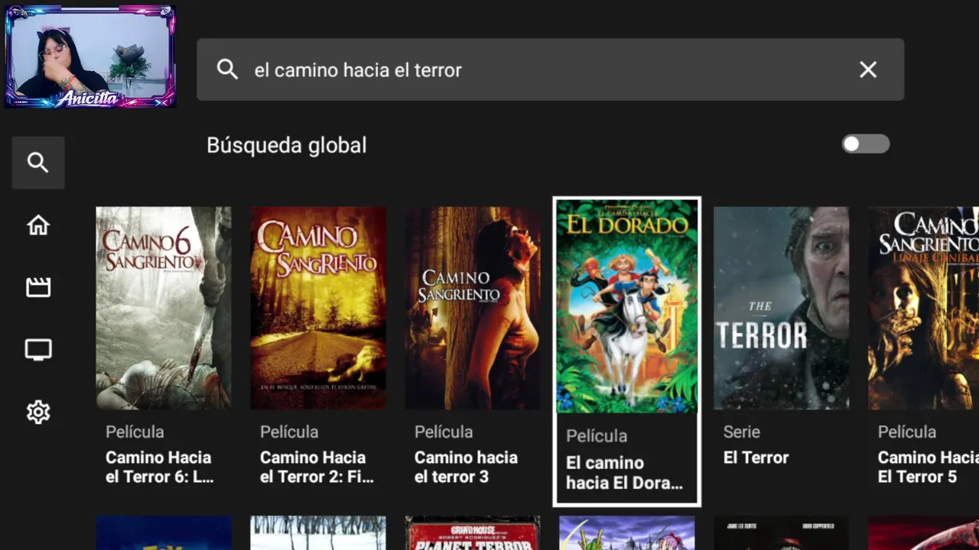The height and width of the screenshot is (550, 979).
Task: Open the Search icon in the sidebar
Action: [x=38, y=163]
